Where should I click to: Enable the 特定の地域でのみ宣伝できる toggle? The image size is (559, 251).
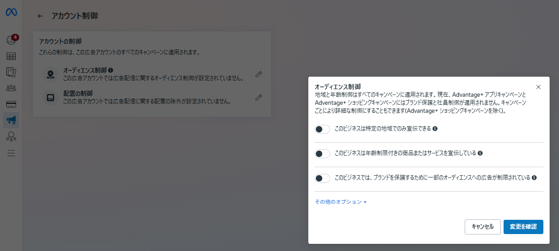pyautogui.click(x=322, y=129)
